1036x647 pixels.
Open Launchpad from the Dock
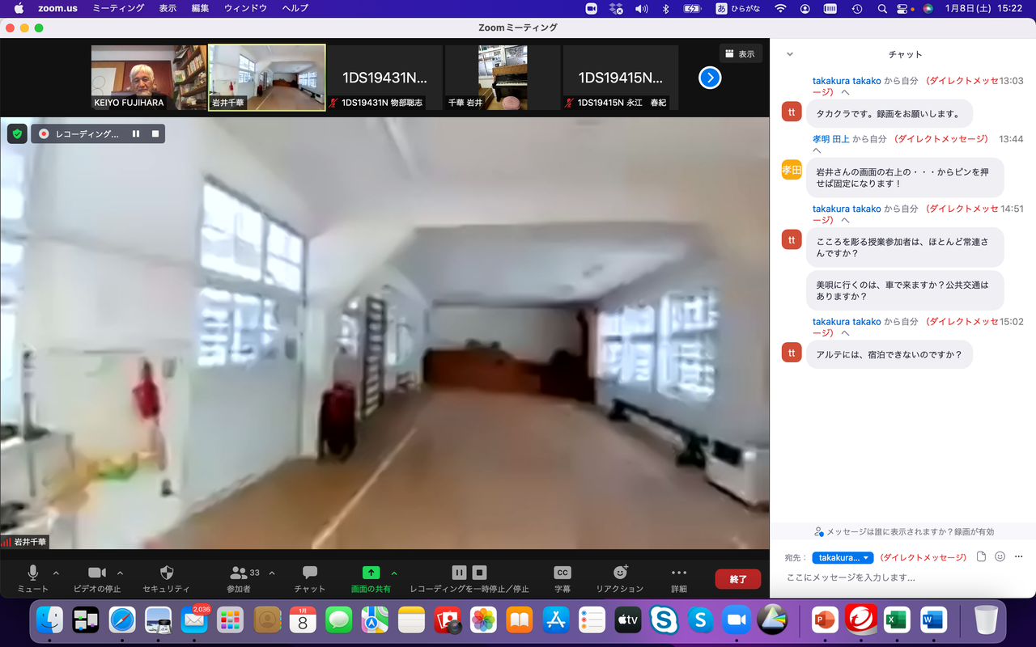tap(231, 620)
